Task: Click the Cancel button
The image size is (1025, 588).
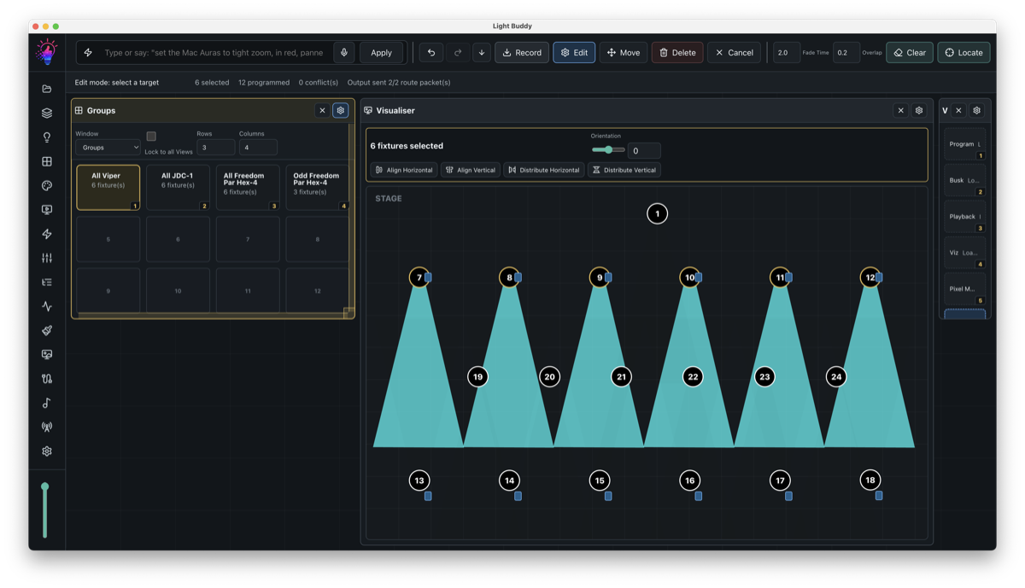Action: [x=735, y=52]
